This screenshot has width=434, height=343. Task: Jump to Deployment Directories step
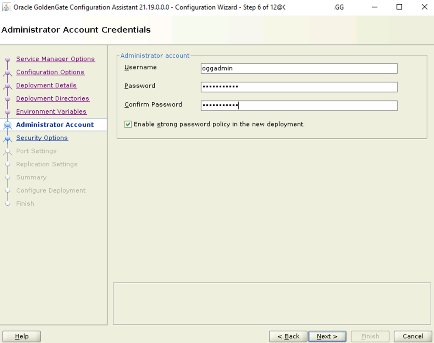click(53, 98)
